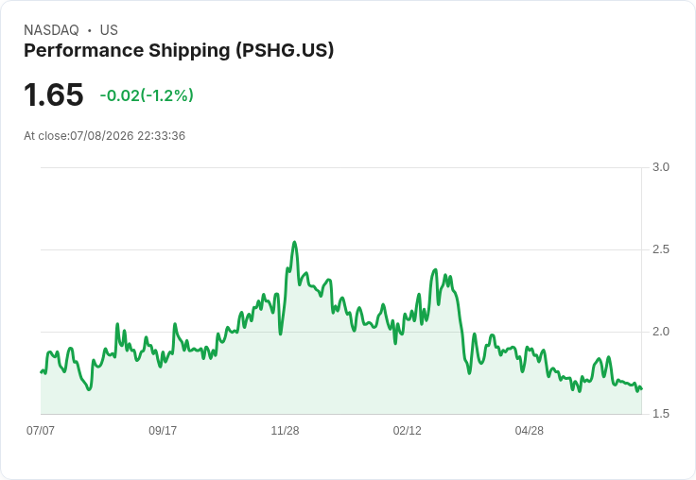Click the 3.0 y-axis label

pos(660,167)
